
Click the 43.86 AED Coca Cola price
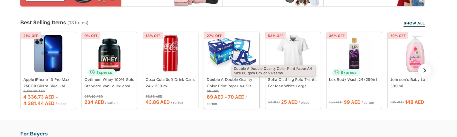coord(158,102)
